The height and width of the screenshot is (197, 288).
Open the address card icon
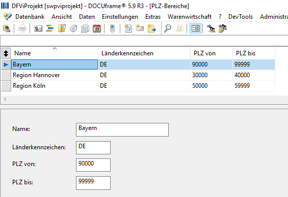(x=38, y=28)
